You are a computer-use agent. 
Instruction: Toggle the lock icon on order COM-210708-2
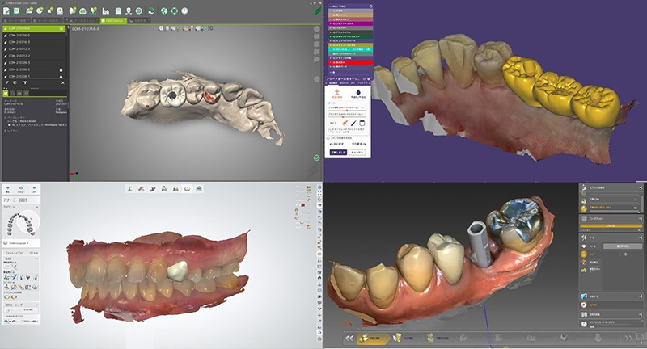[x=61, y=69]
